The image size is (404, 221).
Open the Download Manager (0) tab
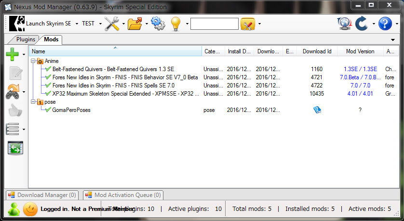(x=42, y=195)
